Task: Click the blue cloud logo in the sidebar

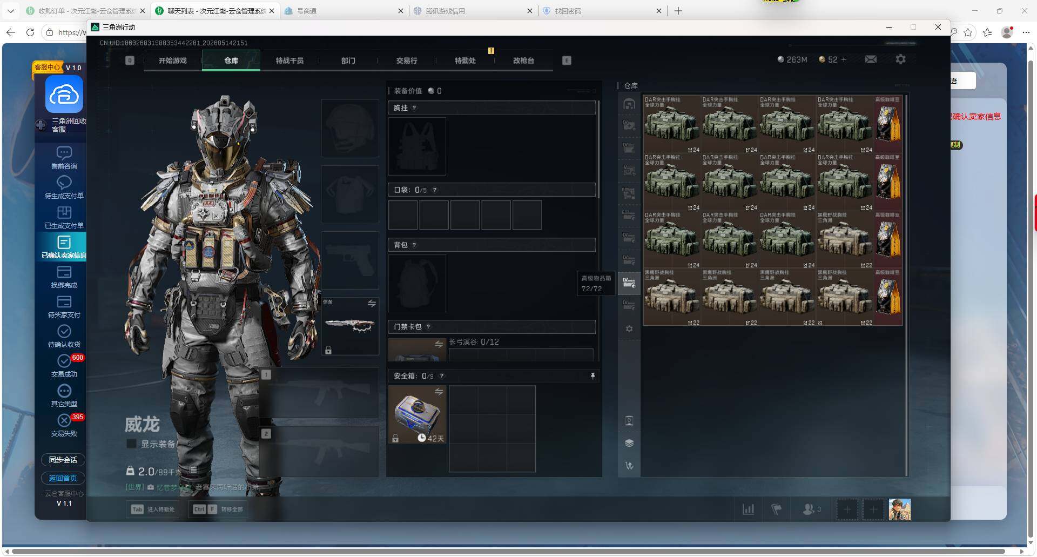Action: coord(64,95)
